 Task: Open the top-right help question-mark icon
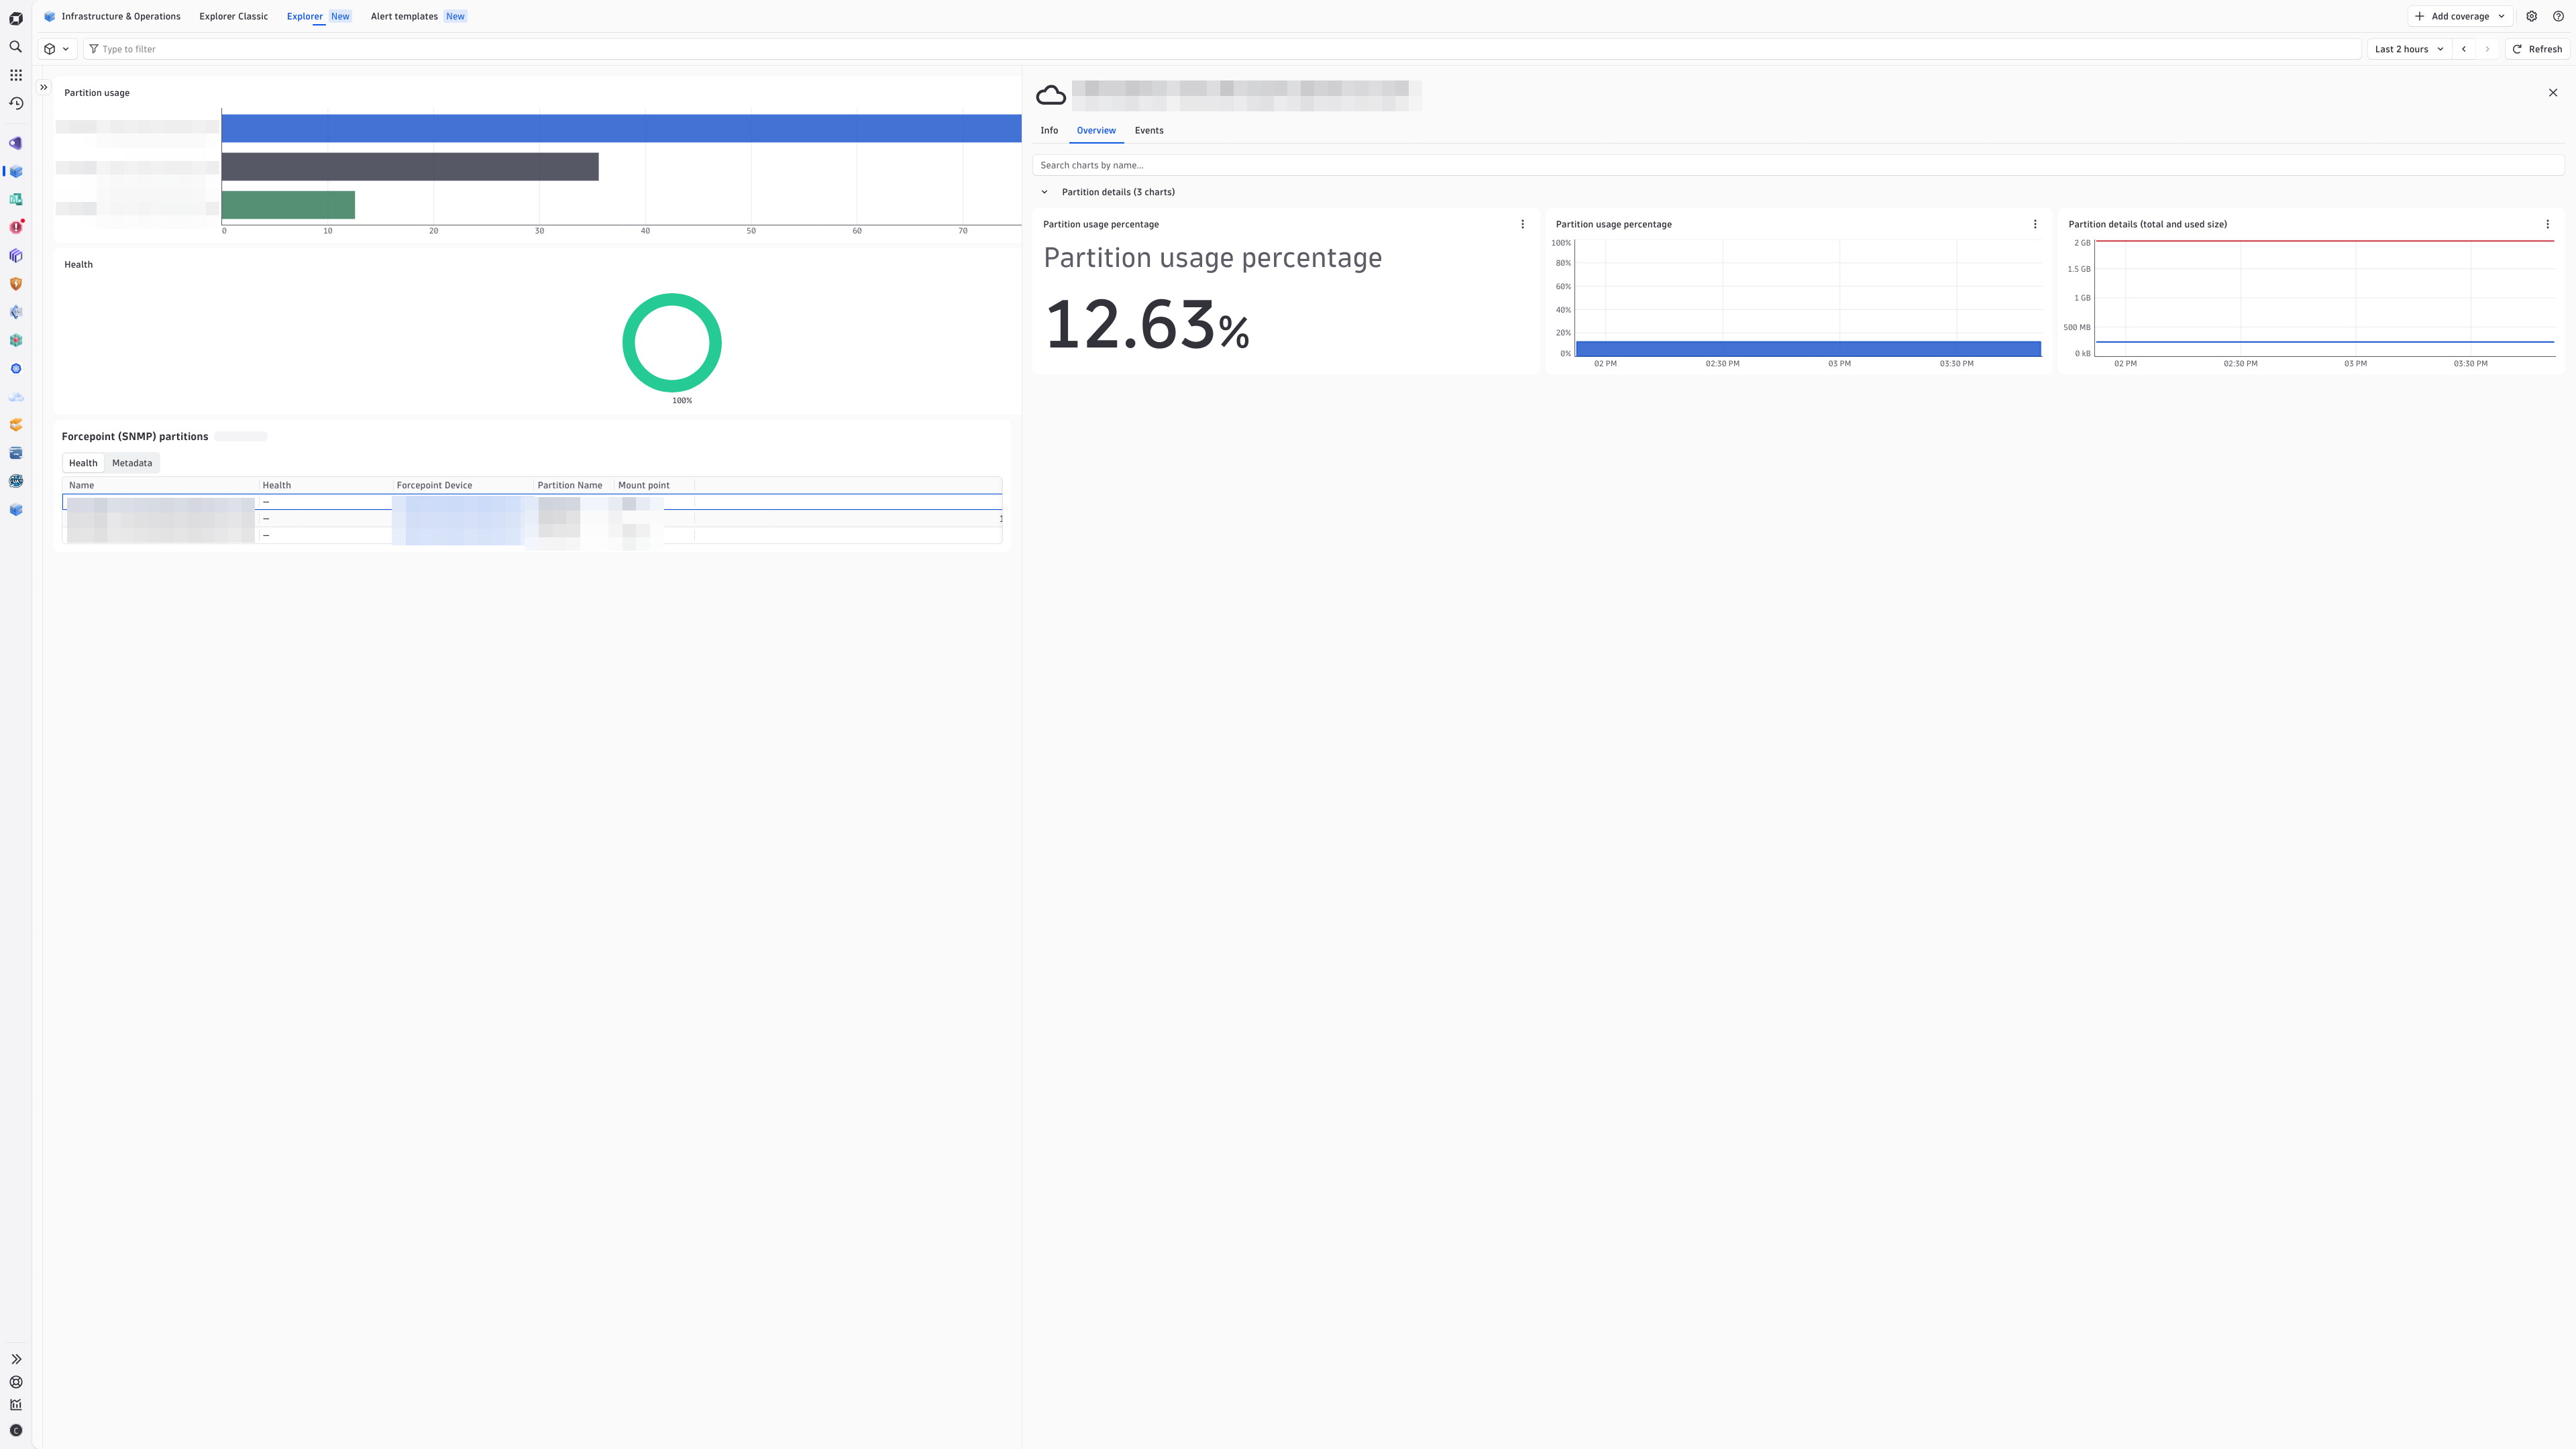point(2558,16)
